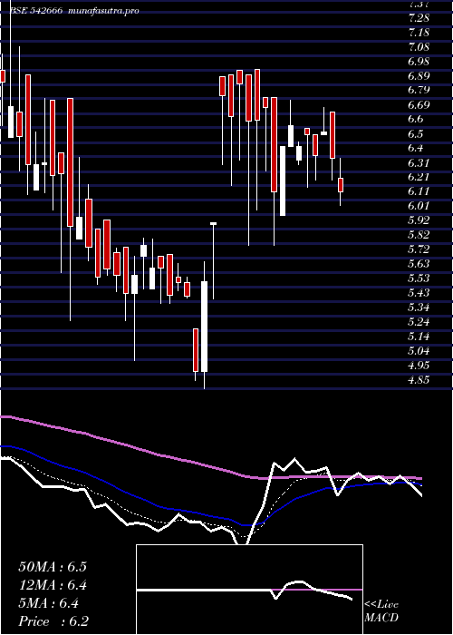Screen dimensions: 453x635
Task: Select the 6.69 price axis label
Action: pyautogui.click(x=419, y=105)
